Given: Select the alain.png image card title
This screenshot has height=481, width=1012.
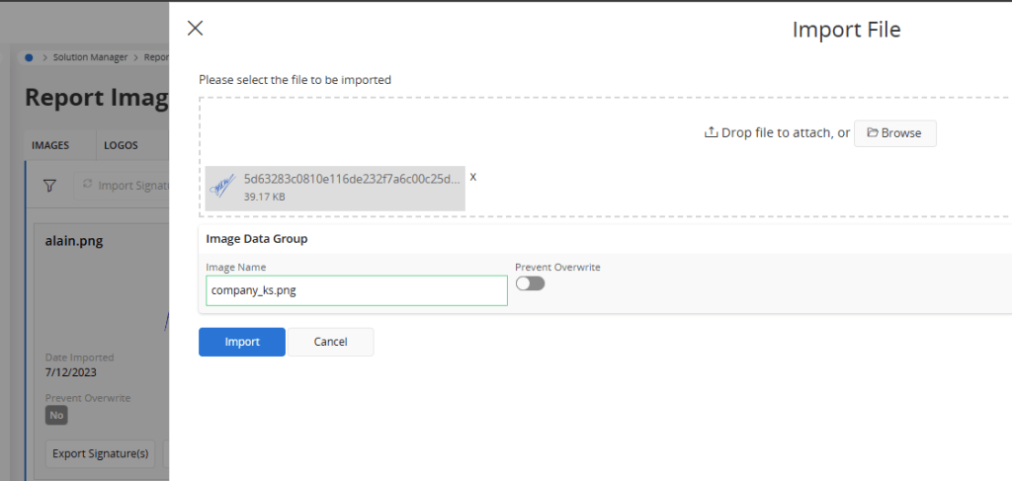Looking at the screenshot, I should click(x=74, y=240).
